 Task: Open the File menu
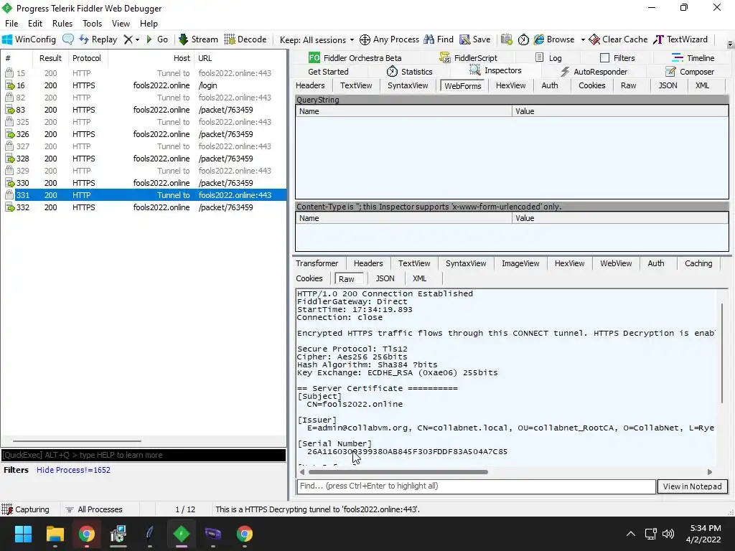tap(11, 24)
